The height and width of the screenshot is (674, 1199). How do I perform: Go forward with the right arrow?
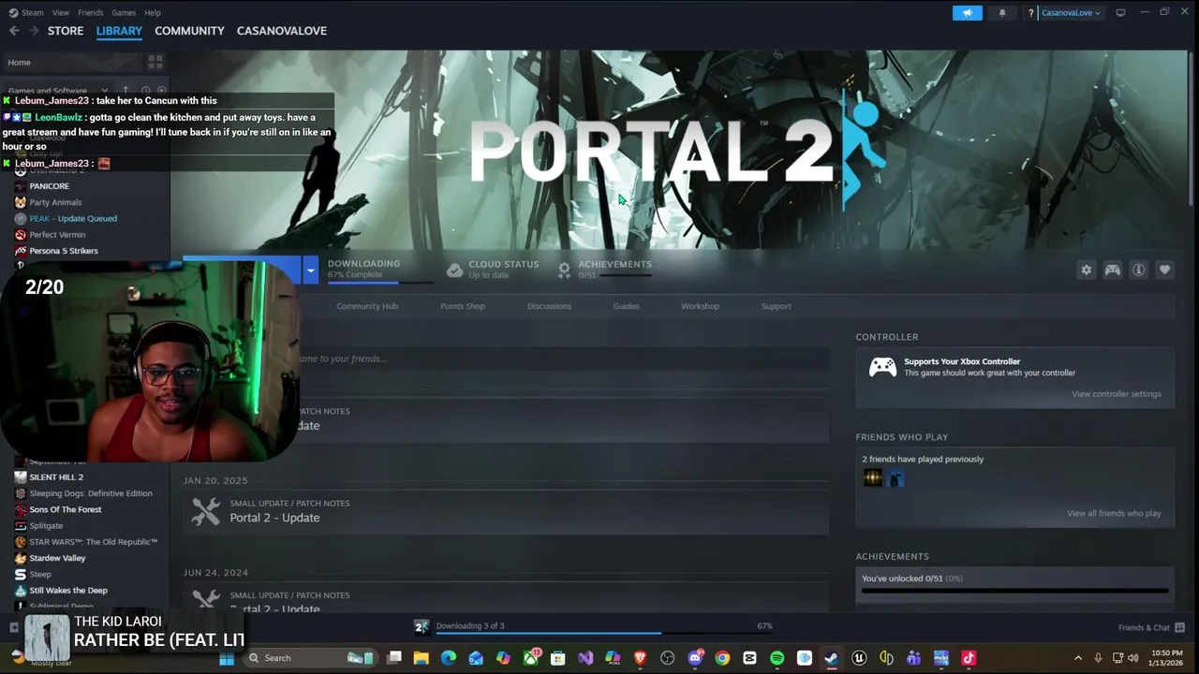point(34,31)
